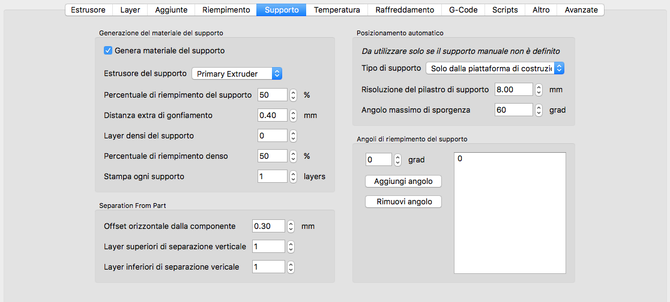670x302 pixels.
Task: Disable Genera materiale del supporto checkbox
Action: point(108,51)
